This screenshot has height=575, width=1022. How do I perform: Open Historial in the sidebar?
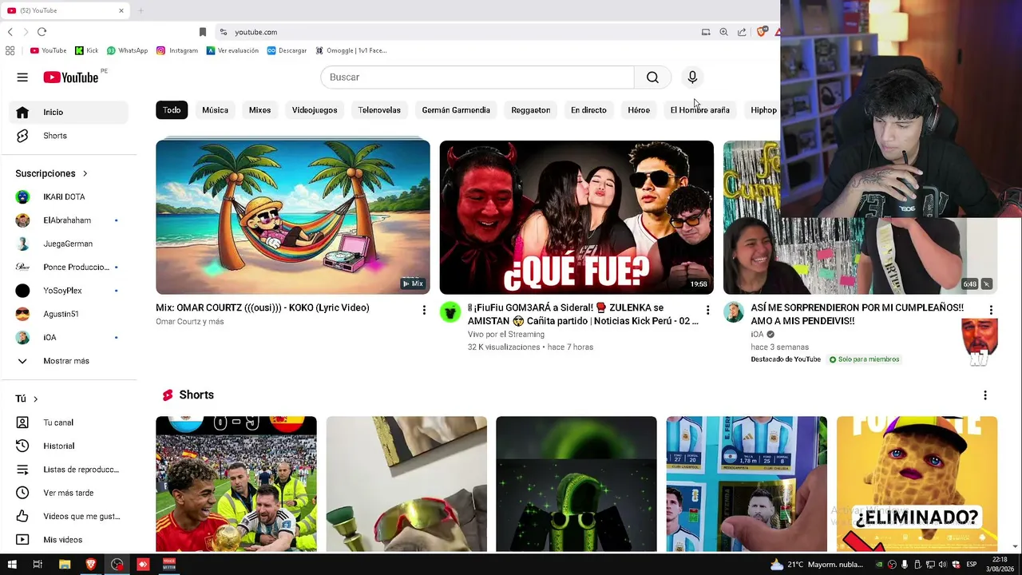pos(69,446)
